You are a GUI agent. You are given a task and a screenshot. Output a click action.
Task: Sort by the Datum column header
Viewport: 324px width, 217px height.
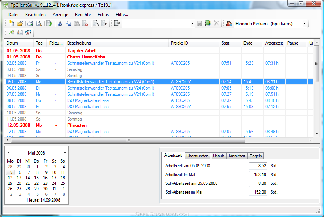(x=19, y=43)
